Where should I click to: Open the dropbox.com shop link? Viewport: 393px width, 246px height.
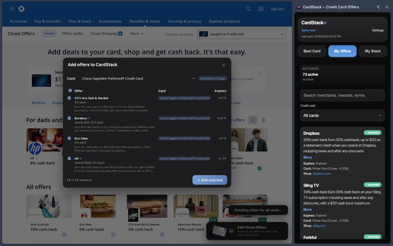[322, 173]
